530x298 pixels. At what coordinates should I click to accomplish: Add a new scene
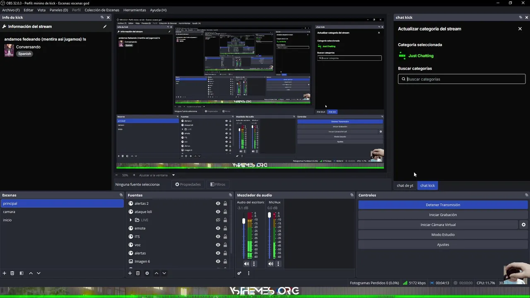pos(5,273)
